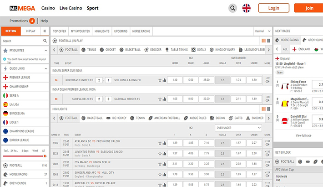Pick home odds 1.10 for Northeast United
Image resolution: width=323 pixels, height=187 pixels.
point(175,80)
